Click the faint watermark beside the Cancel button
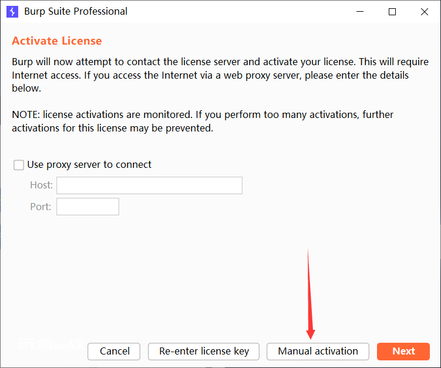 (52, 345)
